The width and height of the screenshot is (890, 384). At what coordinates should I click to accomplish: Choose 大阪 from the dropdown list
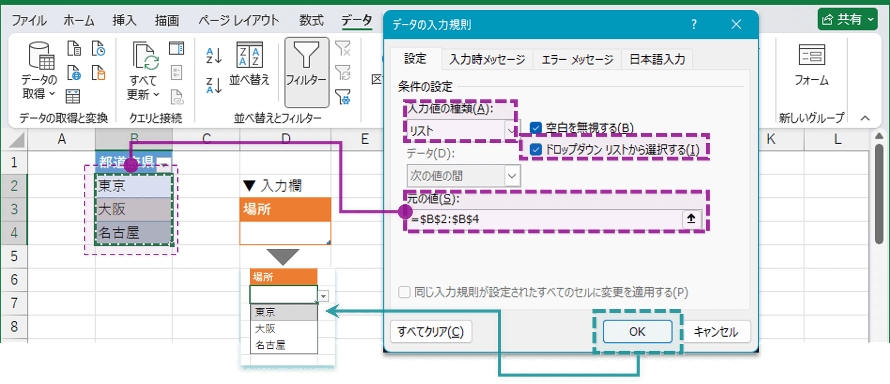284,329
